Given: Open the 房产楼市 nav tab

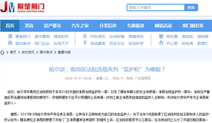Looking at the screenshot, I should (x=52, y=26).
